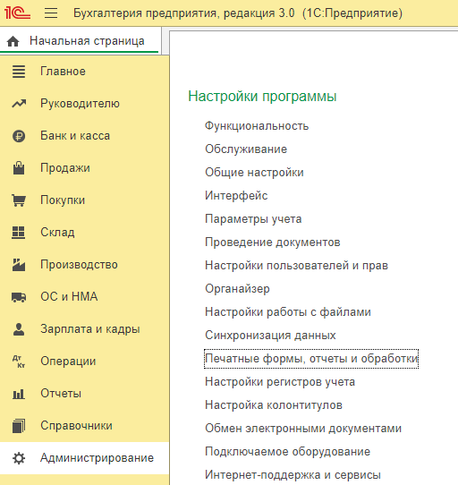Click the Руководителю chart icon
The image size is (458, 485).
19,103
